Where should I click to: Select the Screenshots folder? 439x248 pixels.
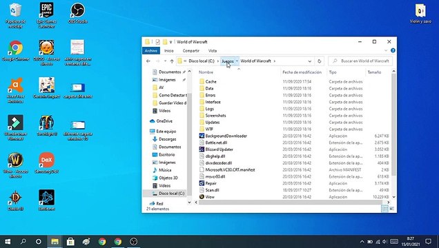(x=215, y=115)
